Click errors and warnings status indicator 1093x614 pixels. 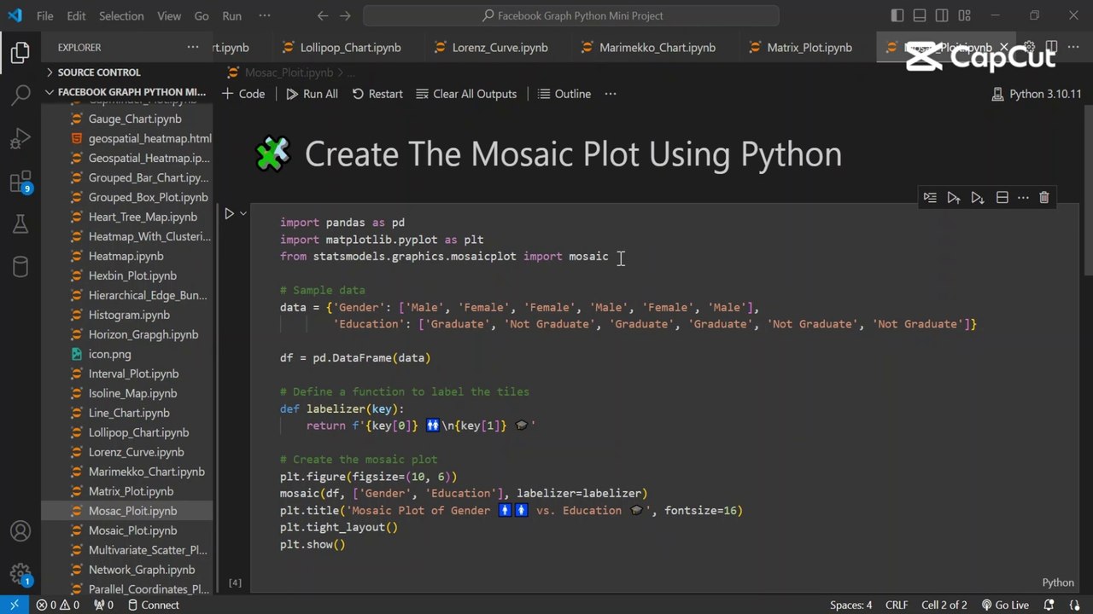(x=58, y=605)
